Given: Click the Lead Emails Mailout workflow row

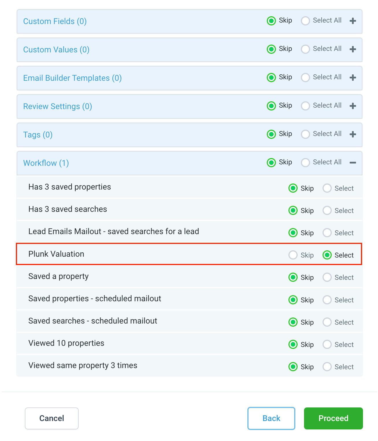Looking at the screenshot, I should (x=114, y=231).
